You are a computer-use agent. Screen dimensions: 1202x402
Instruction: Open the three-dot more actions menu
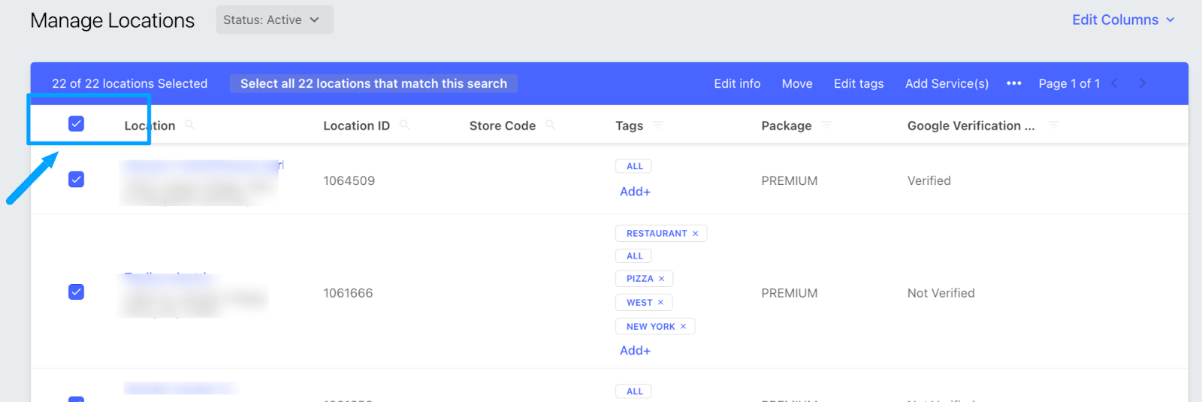1013,83
